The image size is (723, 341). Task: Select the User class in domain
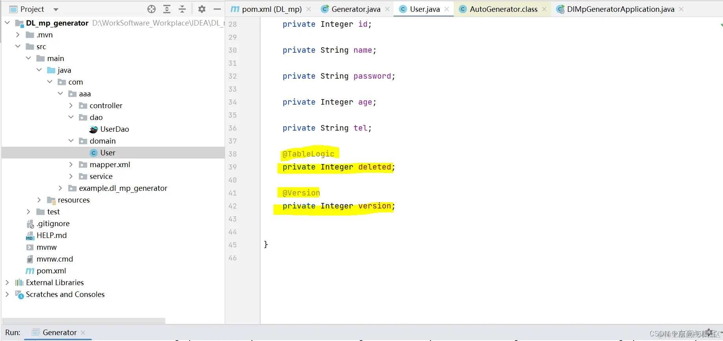coord(107,153)
